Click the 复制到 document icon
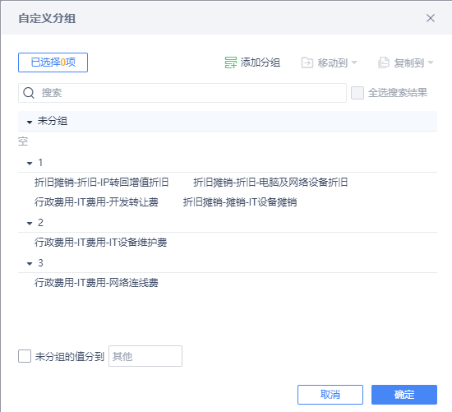Viewport: 452px width, 412px height. (384, 62)
